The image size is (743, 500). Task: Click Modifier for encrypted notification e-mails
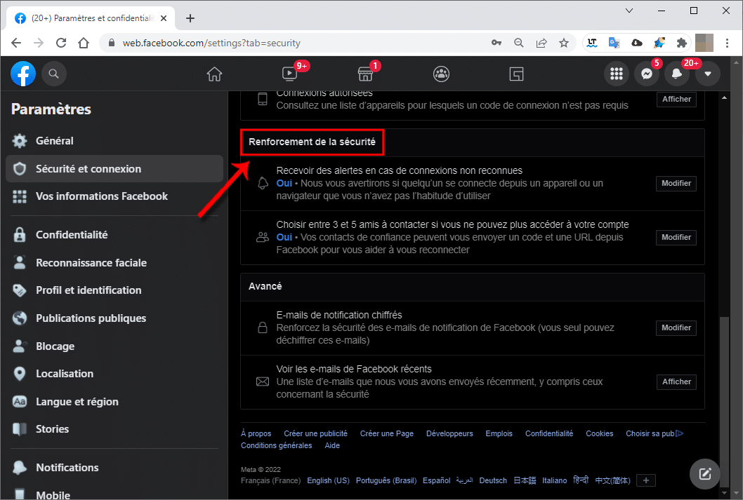click(x=676, y=327)
